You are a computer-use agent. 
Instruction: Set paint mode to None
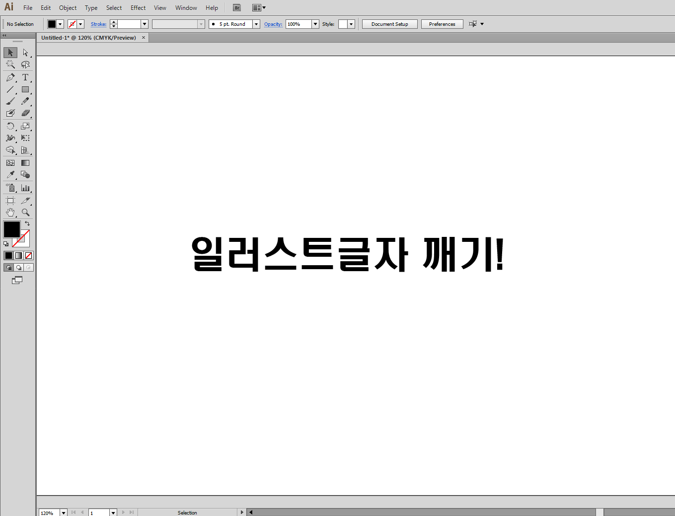[28, 255]
